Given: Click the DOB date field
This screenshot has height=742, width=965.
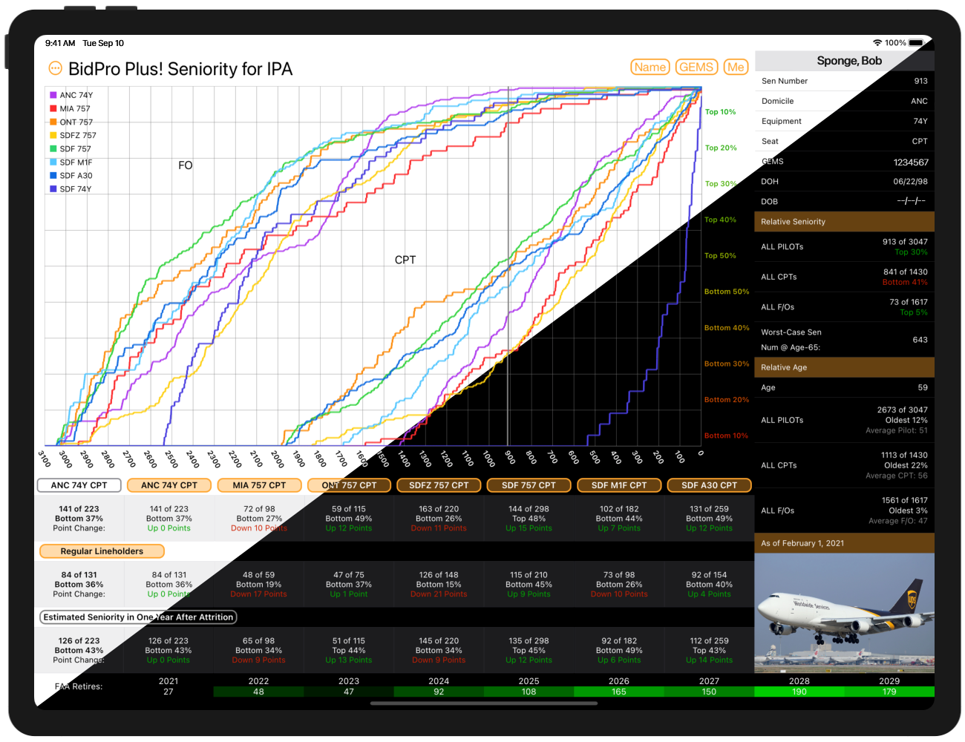Looking at the screenshot, I should tap(911, 201).
